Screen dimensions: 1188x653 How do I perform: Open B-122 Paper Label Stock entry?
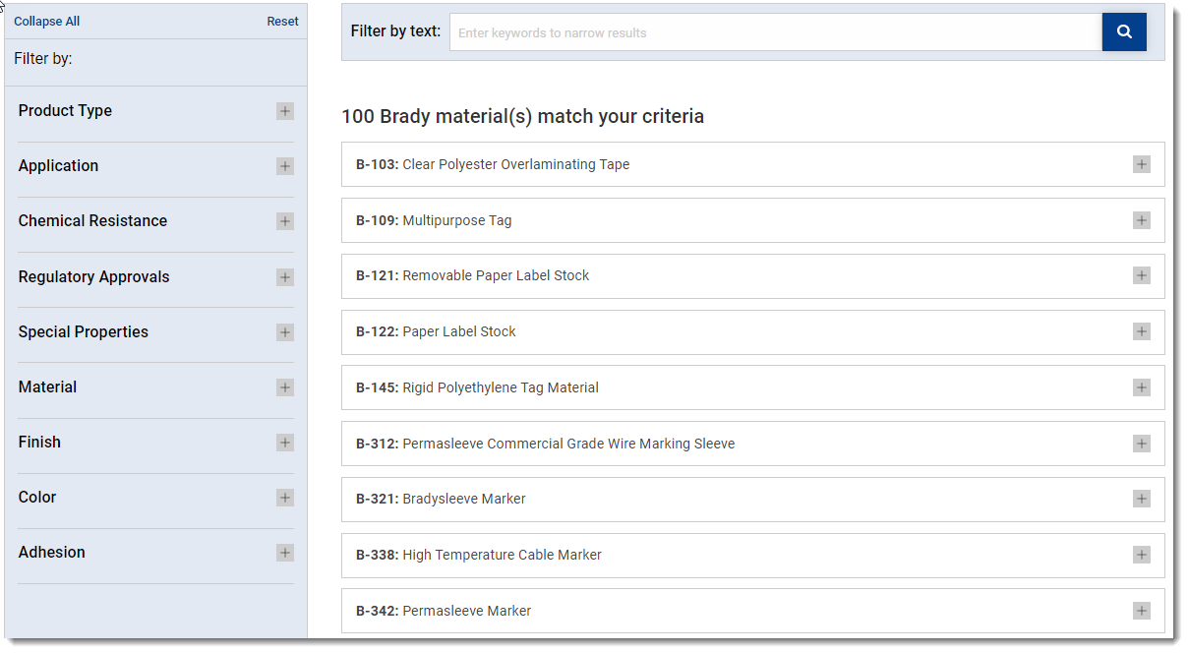752,331
